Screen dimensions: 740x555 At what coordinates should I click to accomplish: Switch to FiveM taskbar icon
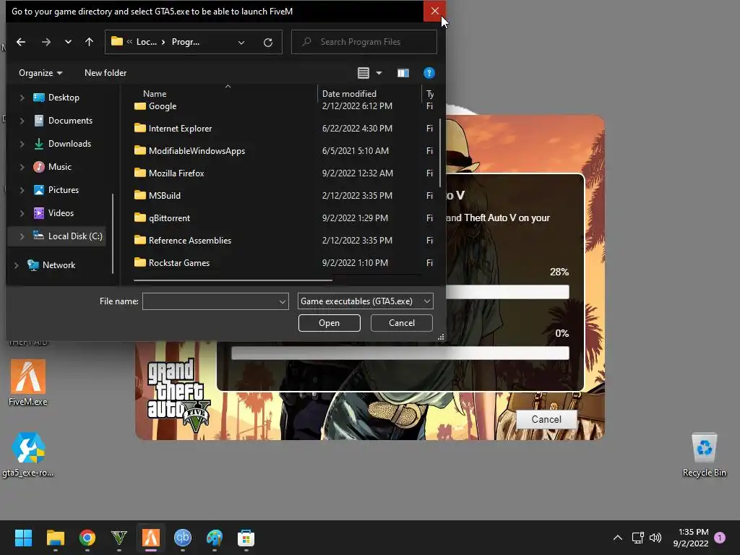150,538
